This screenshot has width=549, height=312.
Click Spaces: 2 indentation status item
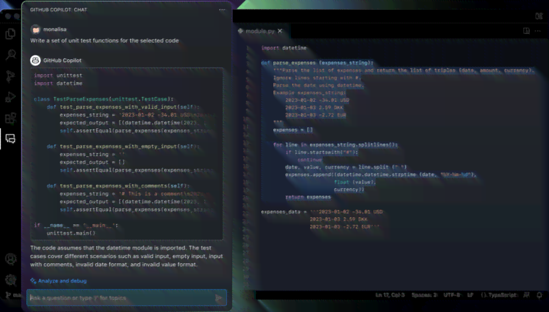[424, 295]
